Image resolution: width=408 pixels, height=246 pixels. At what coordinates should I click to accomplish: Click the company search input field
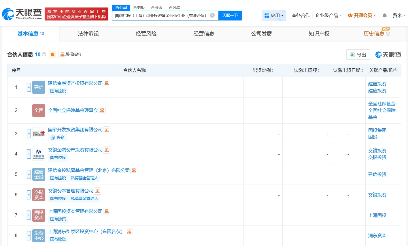click(161, 16)
